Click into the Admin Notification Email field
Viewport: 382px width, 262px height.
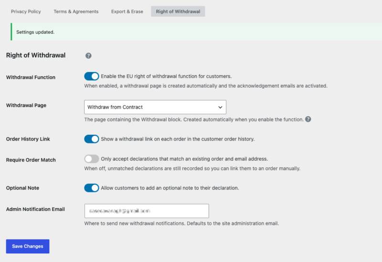pyautogui.click(x=147, y=211)
